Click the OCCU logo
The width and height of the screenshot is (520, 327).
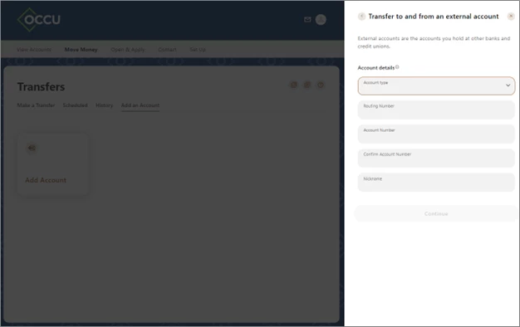39,20
